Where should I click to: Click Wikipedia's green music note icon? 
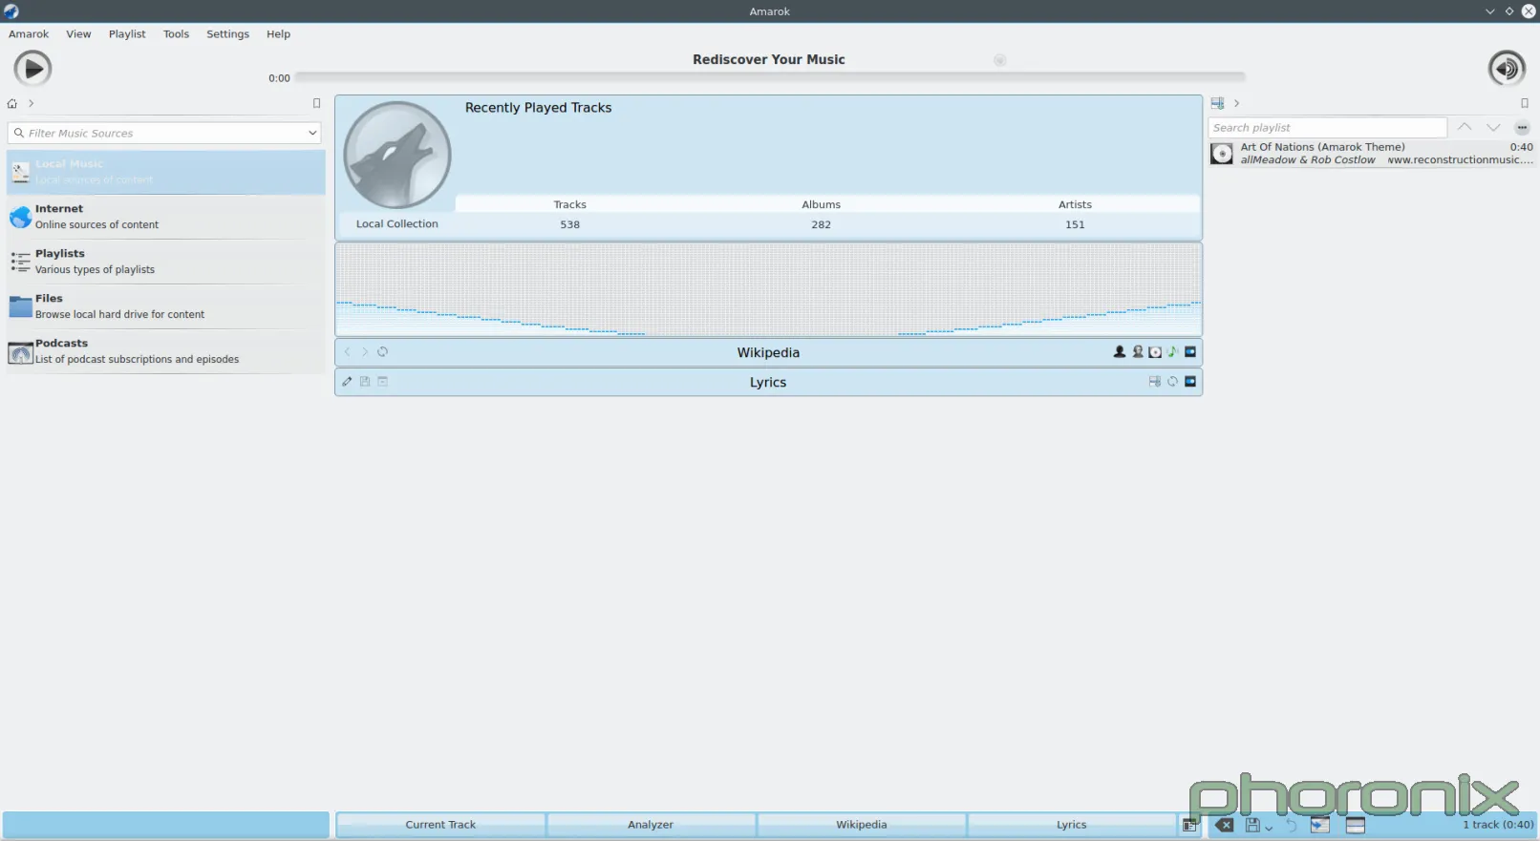tap(1172, 352)
